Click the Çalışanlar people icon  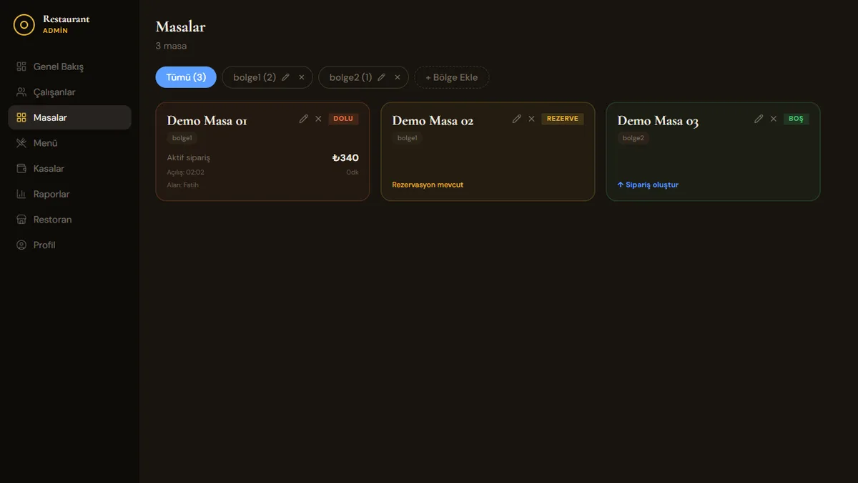point(21,92)
